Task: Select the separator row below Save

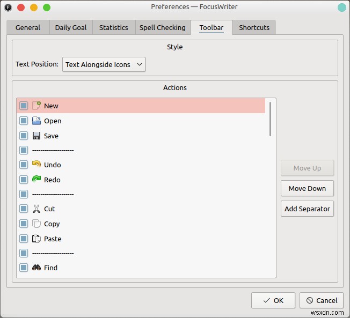Action: pyautogui.click(x=141, y=150)
